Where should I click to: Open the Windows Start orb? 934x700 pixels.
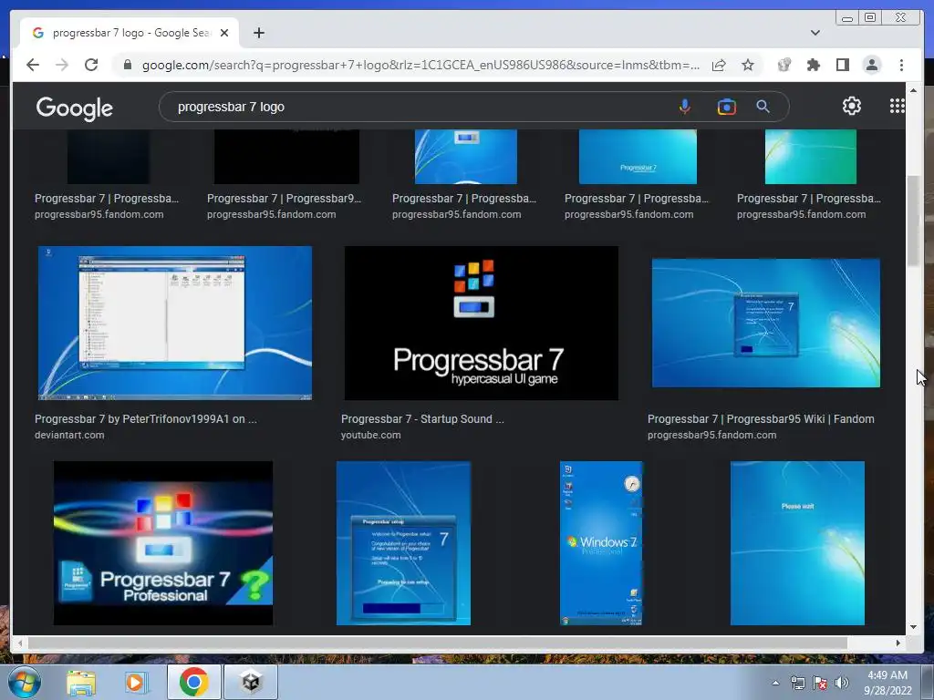tap(25, 682)
